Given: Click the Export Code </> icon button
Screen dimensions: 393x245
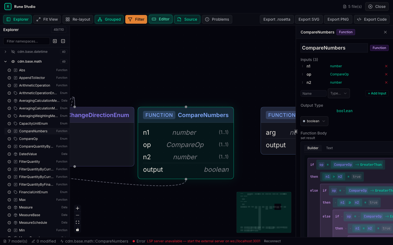Looking at the screenshot, I should coord(372,19).
